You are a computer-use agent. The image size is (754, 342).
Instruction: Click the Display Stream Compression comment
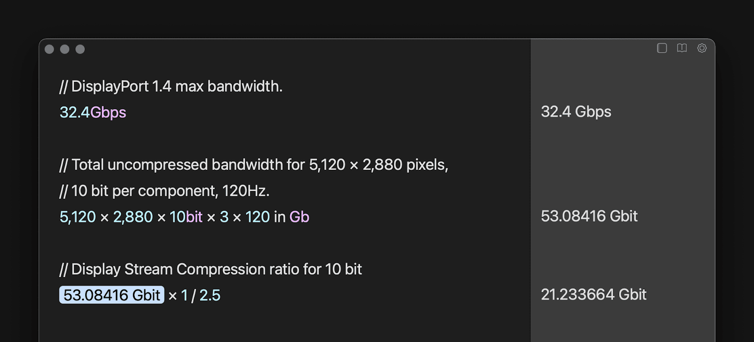211,270
